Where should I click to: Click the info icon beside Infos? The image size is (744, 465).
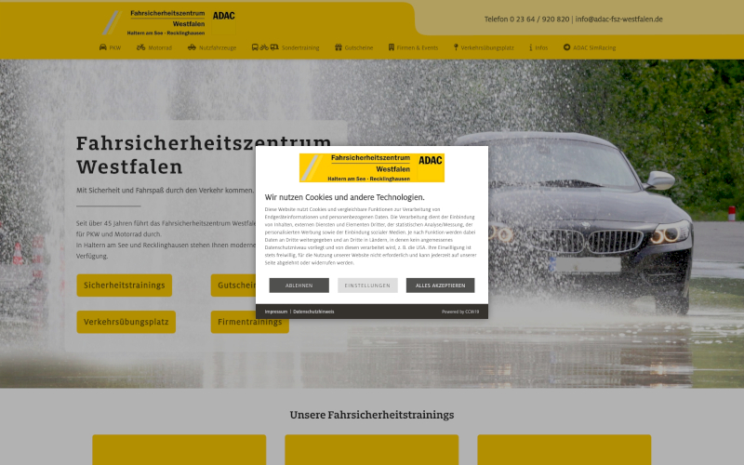[x=531, y=47]
